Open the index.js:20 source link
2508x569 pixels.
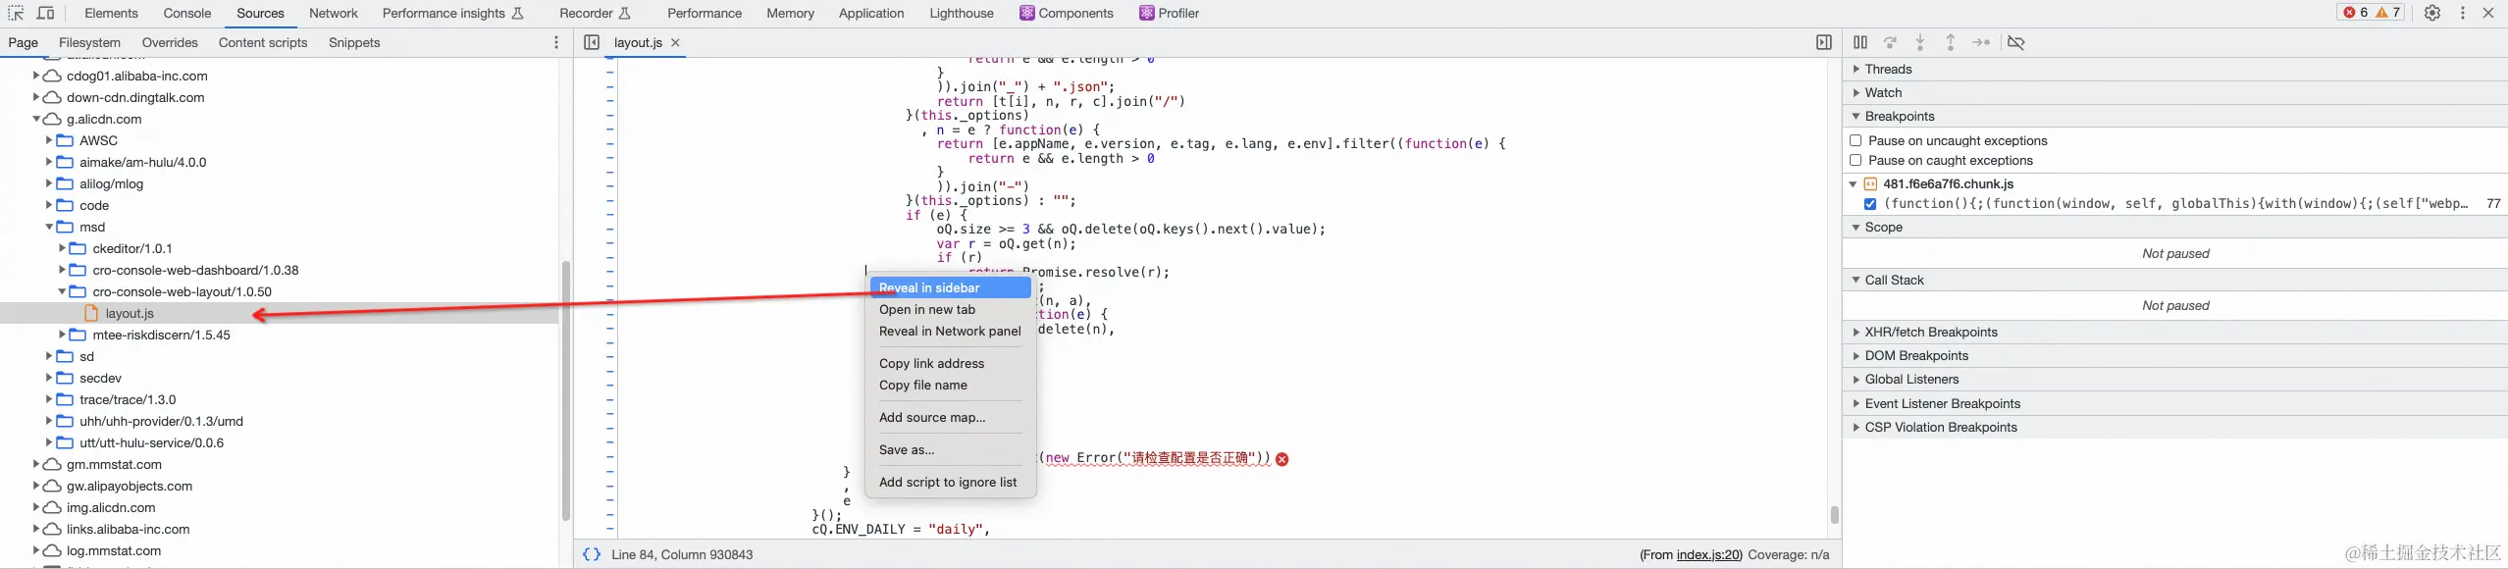point(1708,554)
